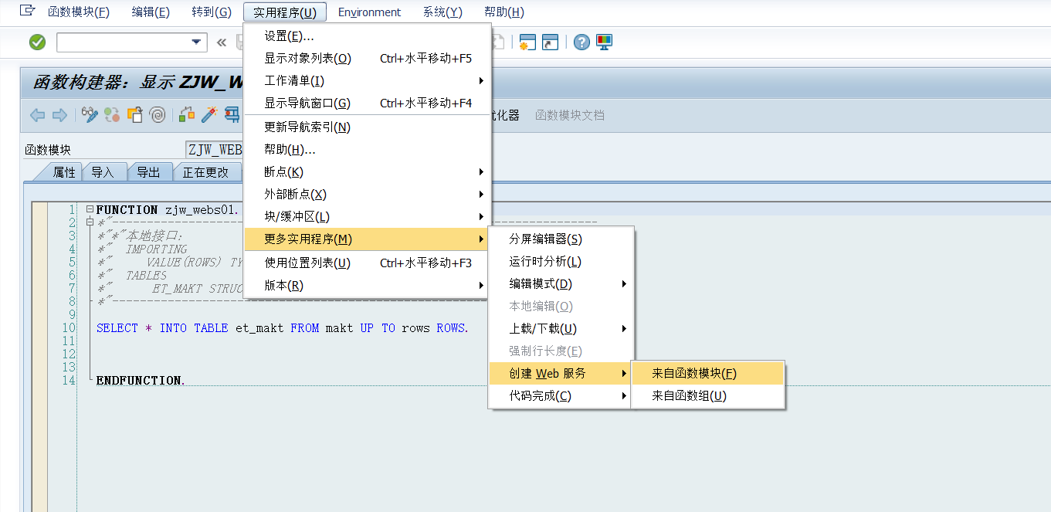Open the command field dropdown arrow

pos(196,42)
